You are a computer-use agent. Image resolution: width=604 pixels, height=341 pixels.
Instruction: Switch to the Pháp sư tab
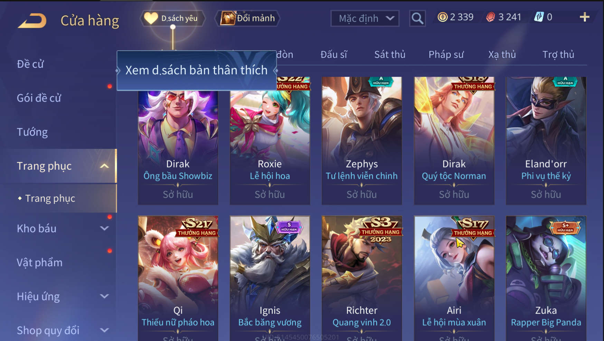click(x=446, y=55)
